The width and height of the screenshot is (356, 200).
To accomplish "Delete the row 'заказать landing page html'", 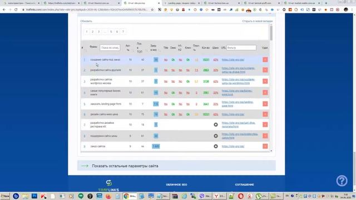I will [265, 104].
